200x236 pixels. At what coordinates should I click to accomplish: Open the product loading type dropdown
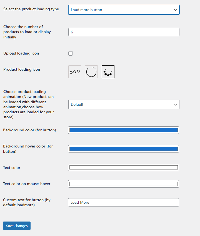tap(124, 10)
